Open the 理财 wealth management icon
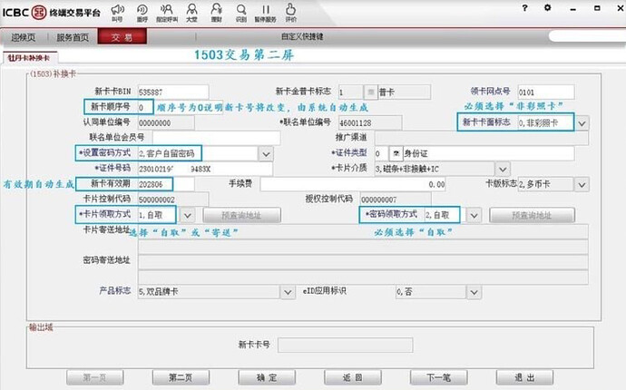The height and width of the screenshot is (390, 626). (x=217, y=13)
